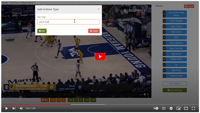Select the DHO action
Screen dimensions: 200x113
click(x=176, y=37)
